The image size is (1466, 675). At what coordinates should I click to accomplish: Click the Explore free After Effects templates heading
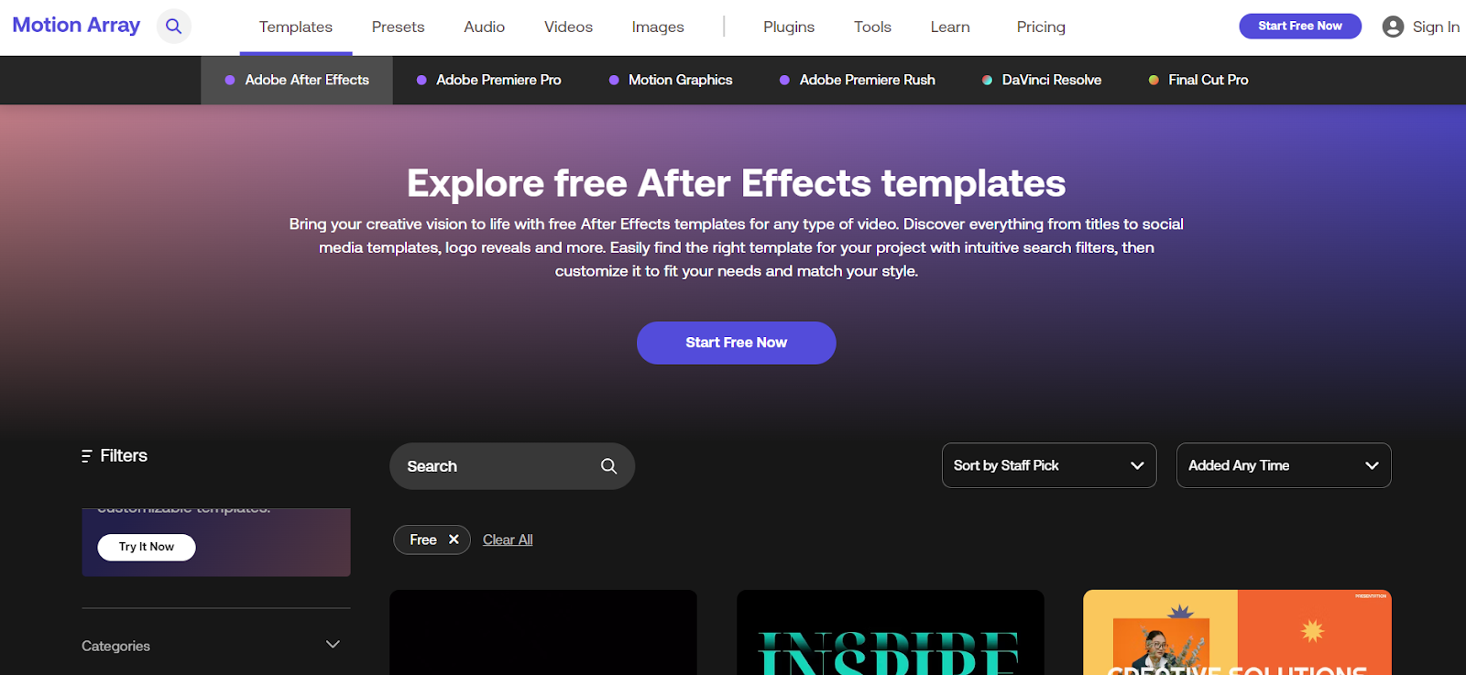pyautogui.click(x=736, y=183)
